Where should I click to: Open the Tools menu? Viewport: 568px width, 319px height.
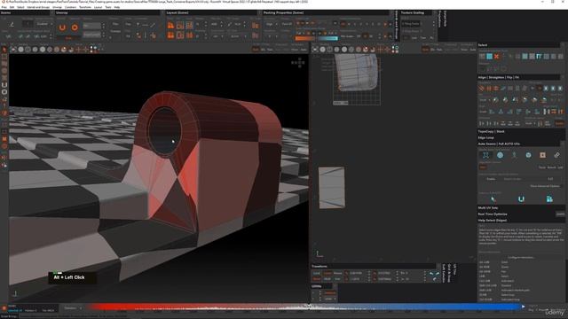click(x=108, y=7)
